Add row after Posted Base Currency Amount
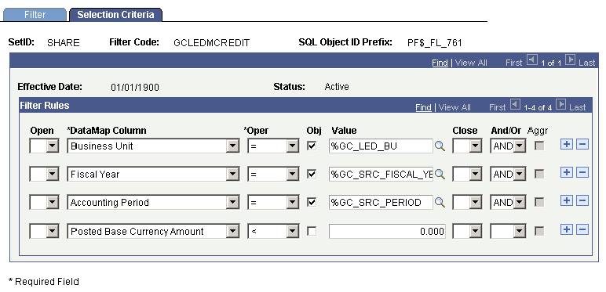 coord(566,230)
